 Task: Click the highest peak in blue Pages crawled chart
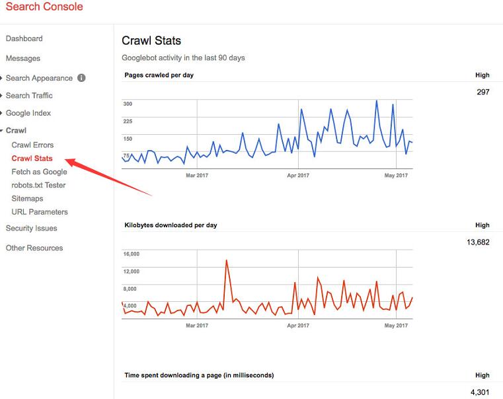[376, 101]
